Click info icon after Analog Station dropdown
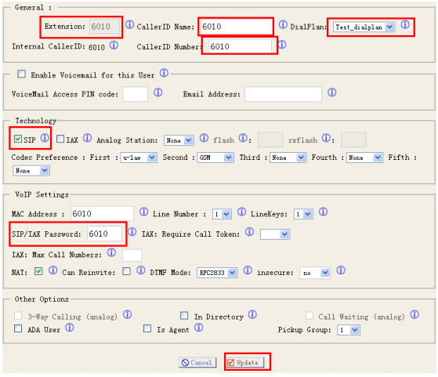 pos(204,138)
